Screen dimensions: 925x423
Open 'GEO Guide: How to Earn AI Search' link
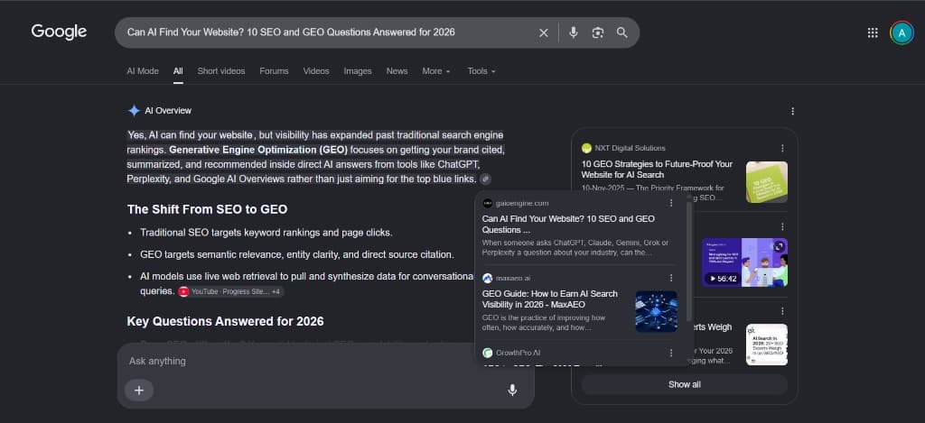[550, 299]
